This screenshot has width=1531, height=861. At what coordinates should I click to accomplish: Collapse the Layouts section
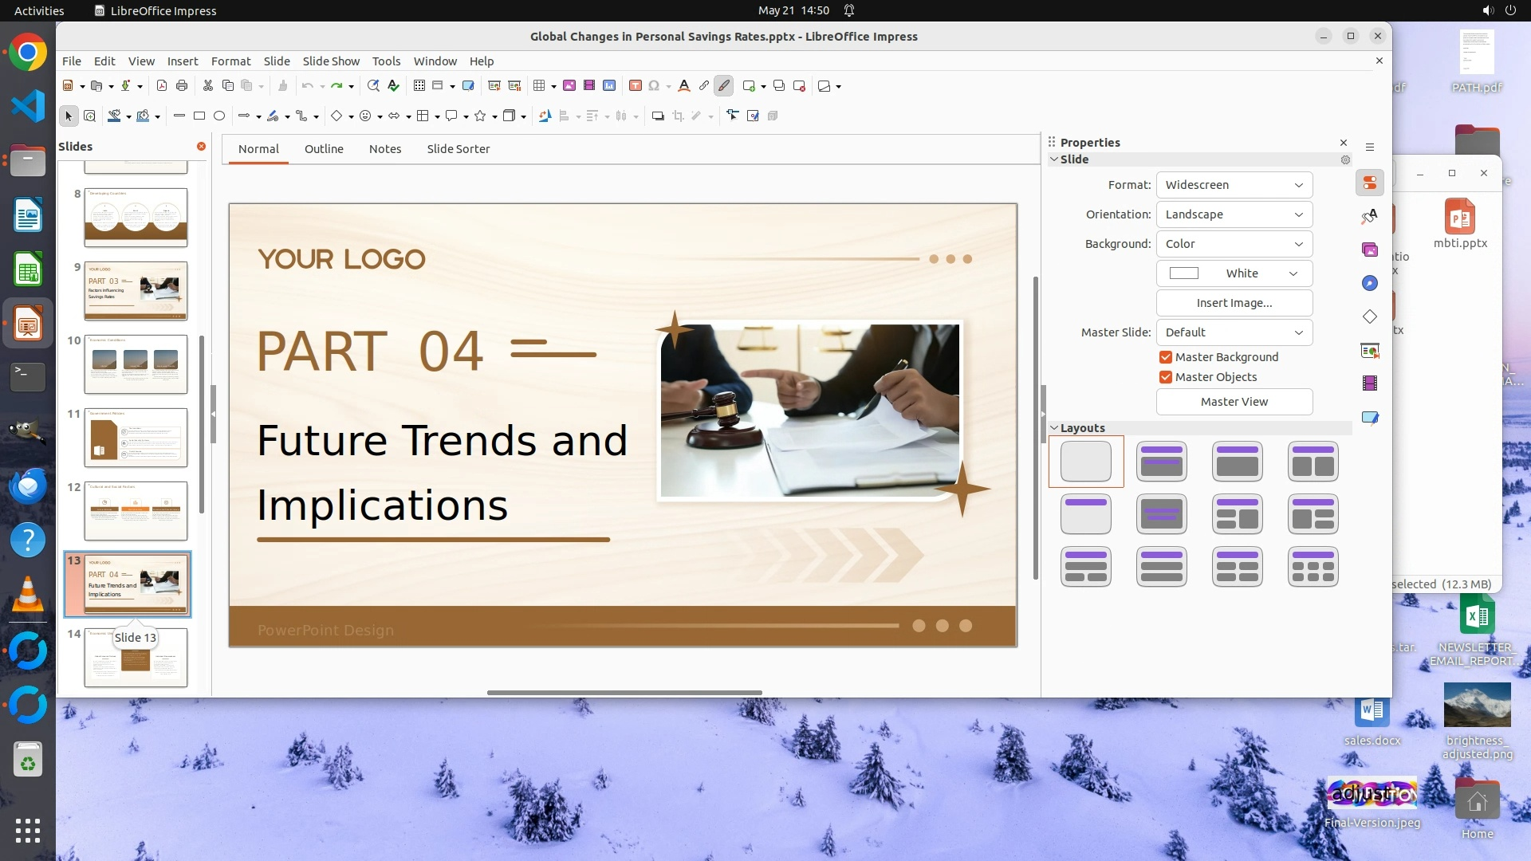1054,428
